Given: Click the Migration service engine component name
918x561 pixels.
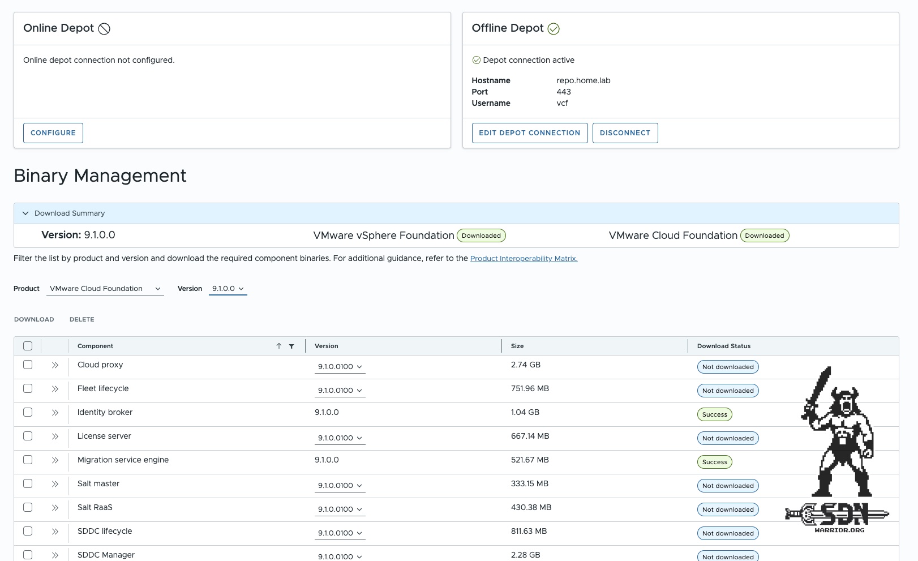Looking at the screenshot, I should [123, 460].
